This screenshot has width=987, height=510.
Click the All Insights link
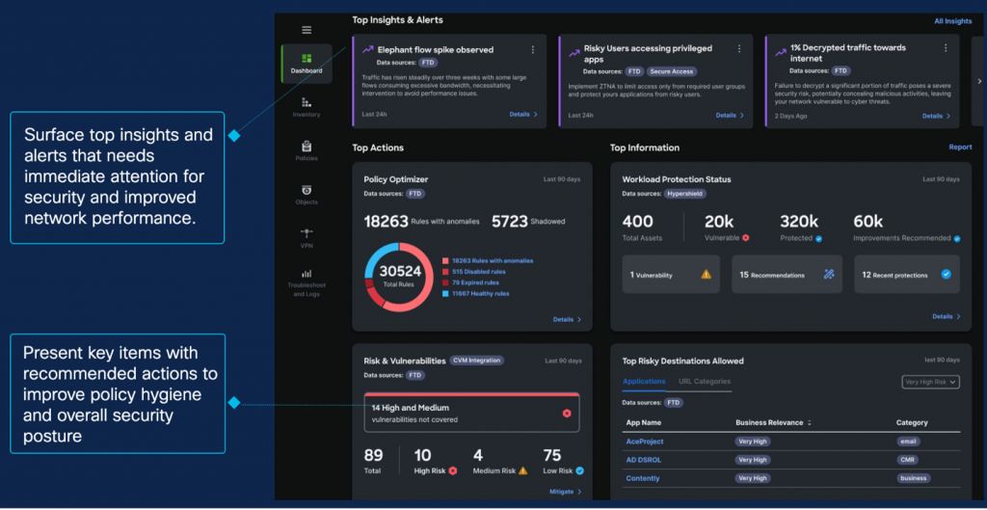pyautogui.click(x=952, y=20)
